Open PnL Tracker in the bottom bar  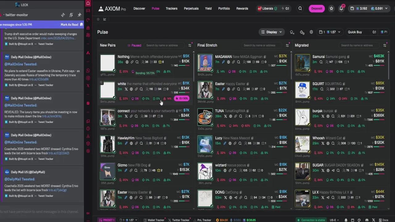203,220
